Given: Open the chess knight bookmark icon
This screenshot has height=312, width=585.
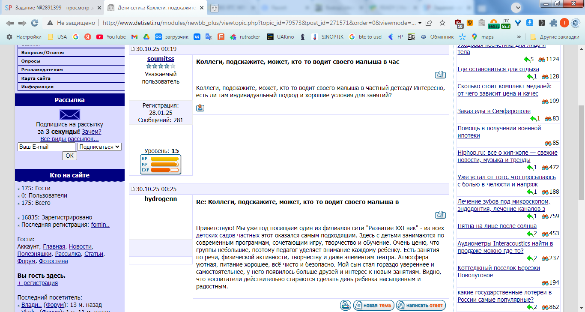Looking at the screenshot, I should (x=303, y=37).
